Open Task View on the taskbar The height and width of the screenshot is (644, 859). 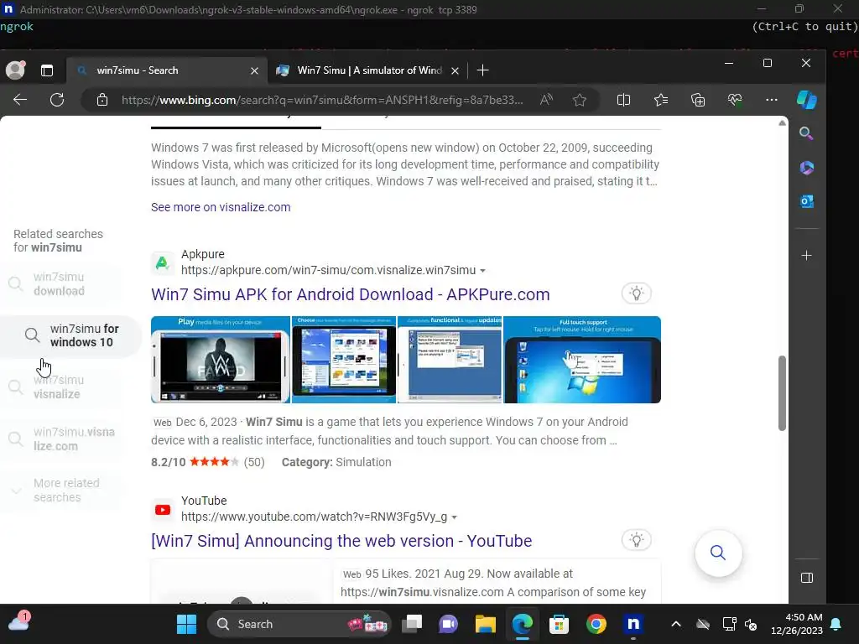click(x=412, y=624)
